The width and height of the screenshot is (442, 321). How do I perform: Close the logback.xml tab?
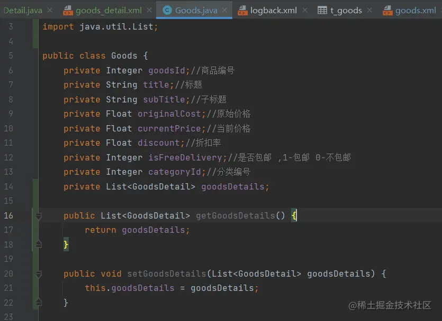(305, 10)
